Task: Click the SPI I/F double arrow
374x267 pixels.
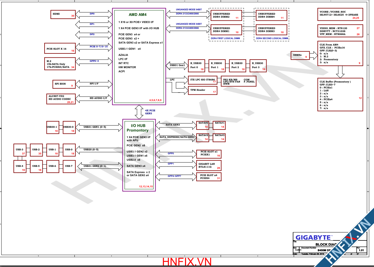Action: tap(94, 84)
